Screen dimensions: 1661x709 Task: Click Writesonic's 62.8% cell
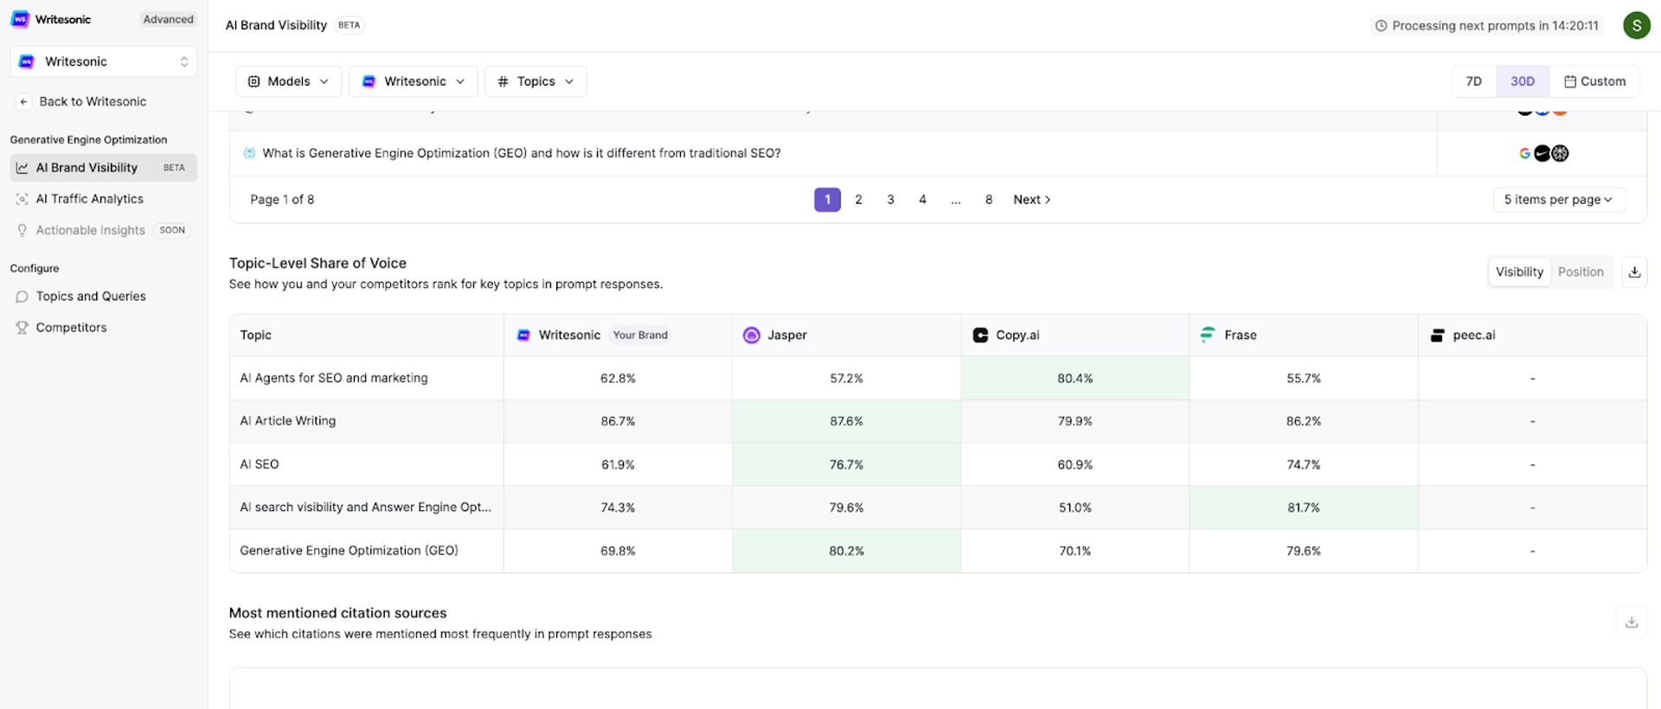pyautogui.click(x=618, y=379)
